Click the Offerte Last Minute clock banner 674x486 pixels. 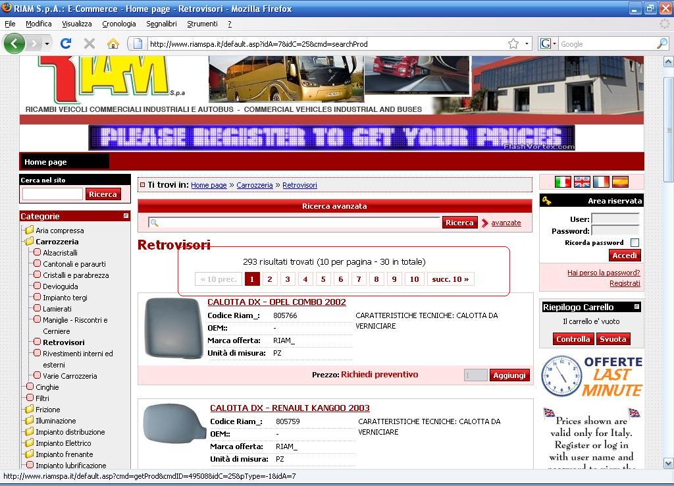tap(592, 376)
